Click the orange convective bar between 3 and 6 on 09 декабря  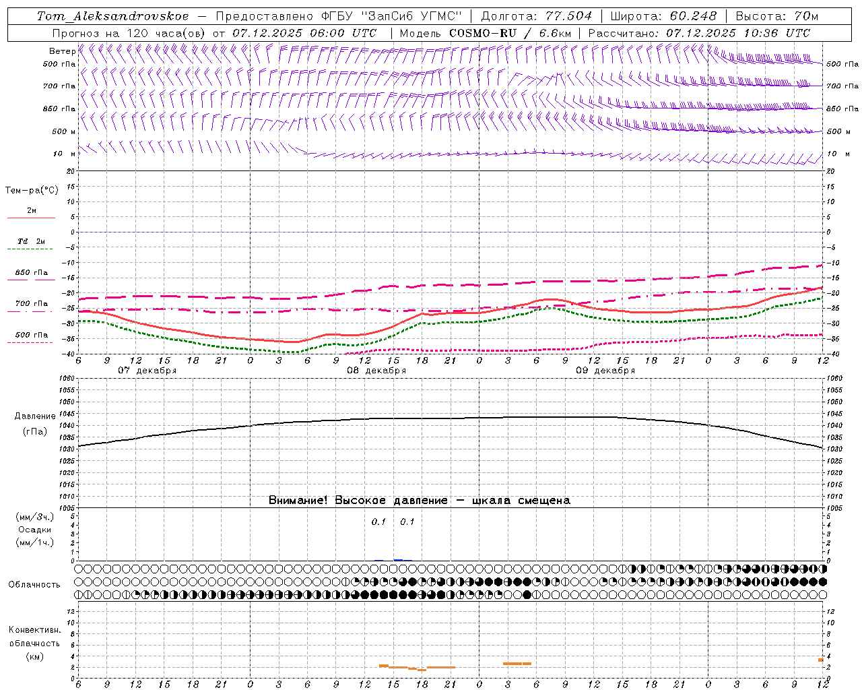(517, 664)
